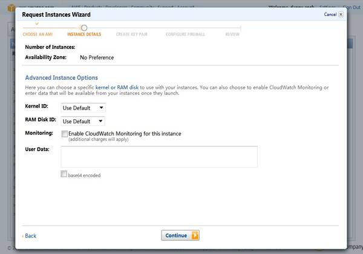
Task: Focus the User Data text area
Action: pyautogui.click(x=159, y=157)
